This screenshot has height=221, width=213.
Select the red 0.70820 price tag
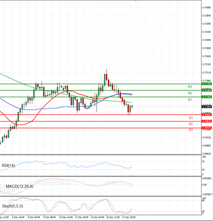tap(207, 115)
